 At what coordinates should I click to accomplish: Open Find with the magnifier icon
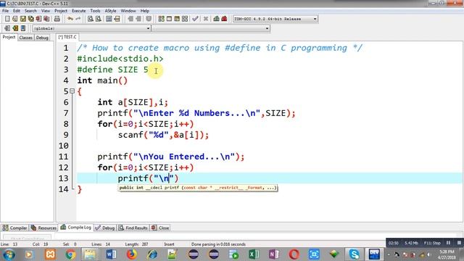(90, 19)
